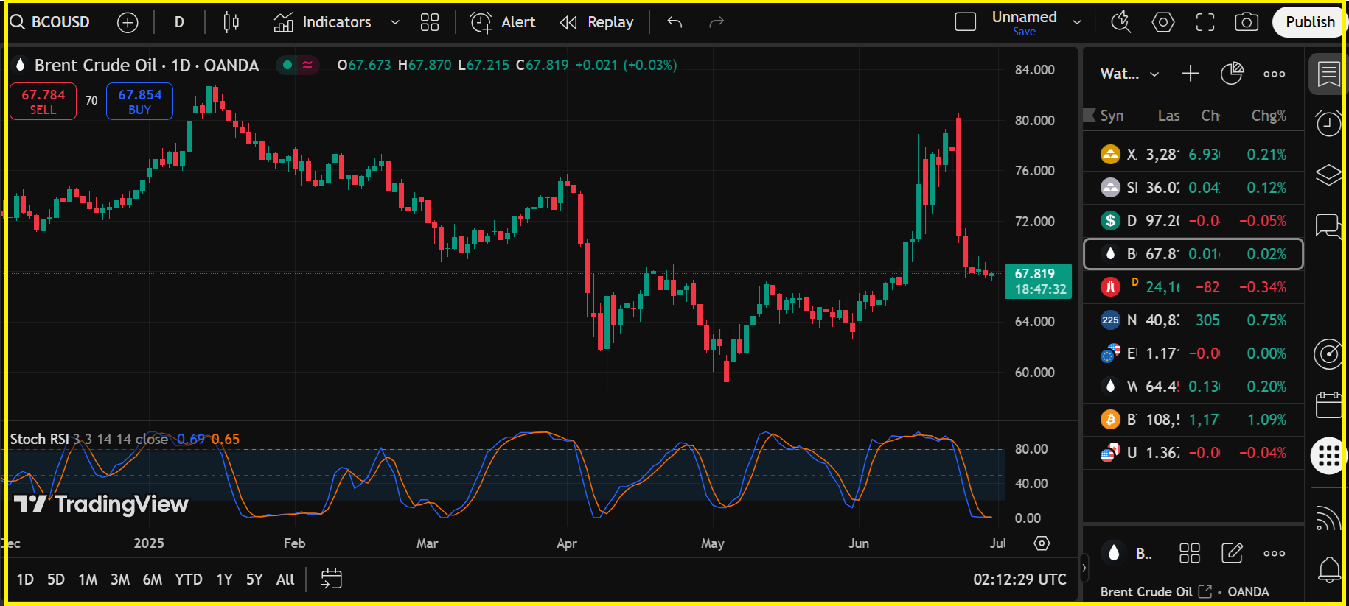Add symbol to watchlist with plus icon
Screen dimensions: 1349x606
pyautogui.click(x=1190, y=74)
